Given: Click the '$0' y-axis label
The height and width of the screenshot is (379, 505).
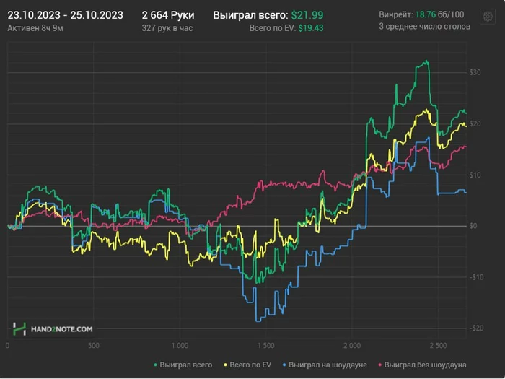Looking at the screenshot, I should [x=473, y=226].
